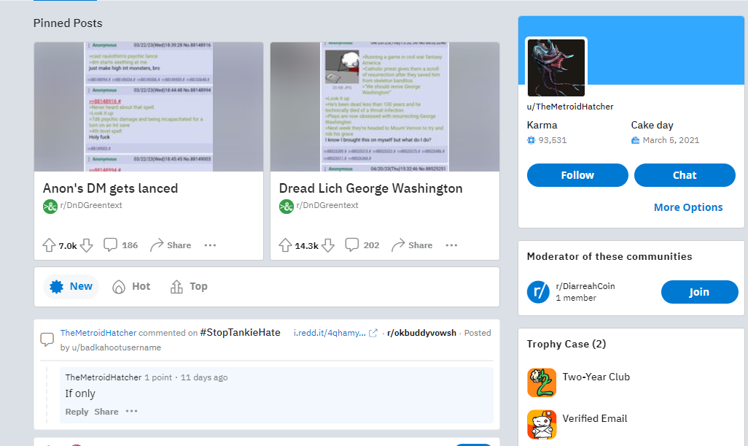
Task: Click the Trophy Case (2) heading
Action: (x=566, y=345)
